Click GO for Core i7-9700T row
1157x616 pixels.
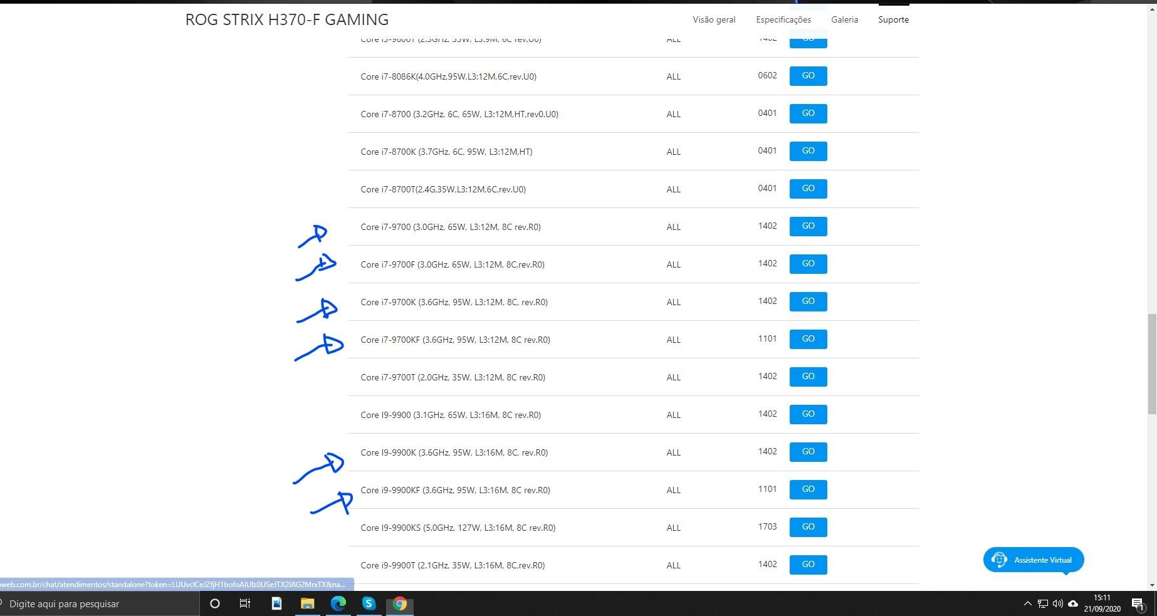point(808,377)
